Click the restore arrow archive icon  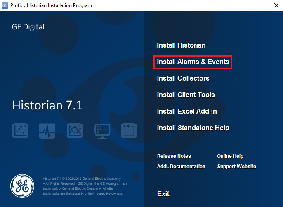point(129,131)
